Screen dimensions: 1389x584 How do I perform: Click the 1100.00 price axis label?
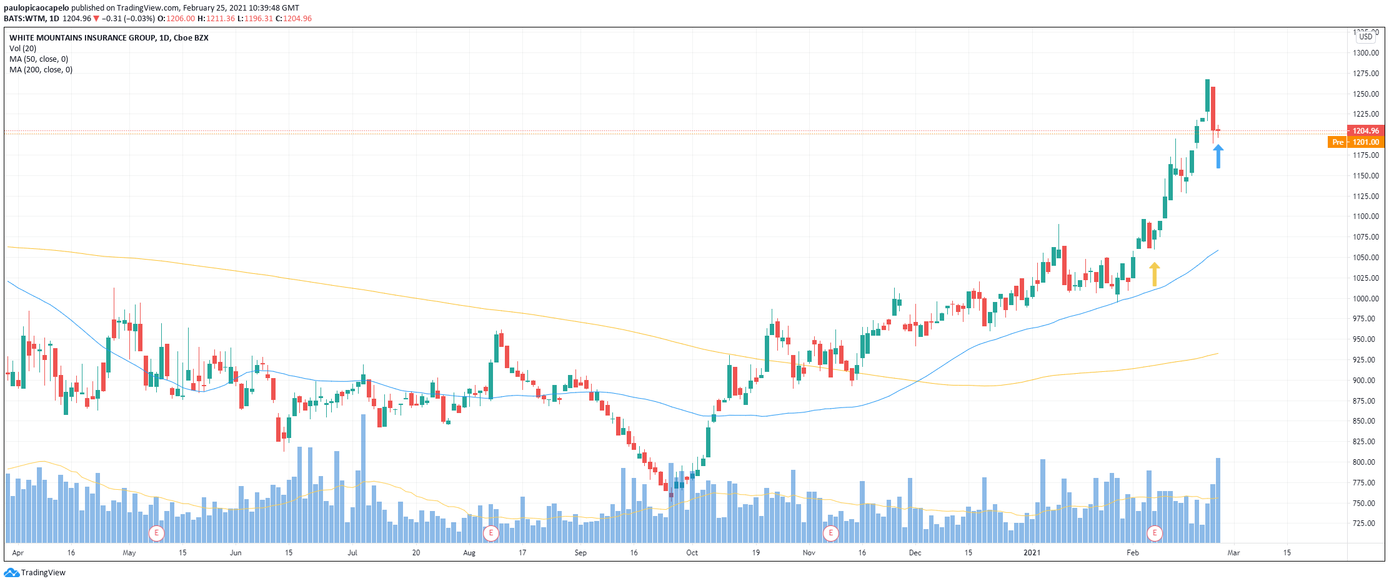pyautogui.click(x=1366, y=217)
